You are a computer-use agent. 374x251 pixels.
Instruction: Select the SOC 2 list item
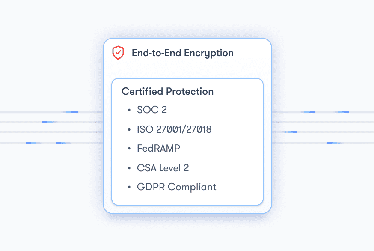pyautogui.click(x=152, y=110)
